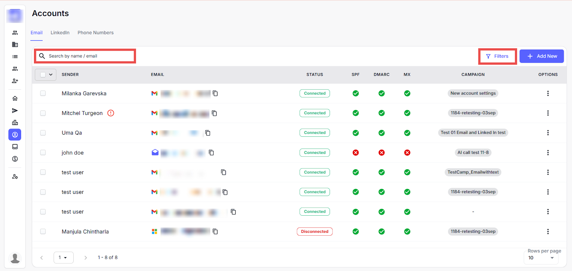Expand the select-all dropdown arrow in header

pyautogui.click(x=51, y=75)
